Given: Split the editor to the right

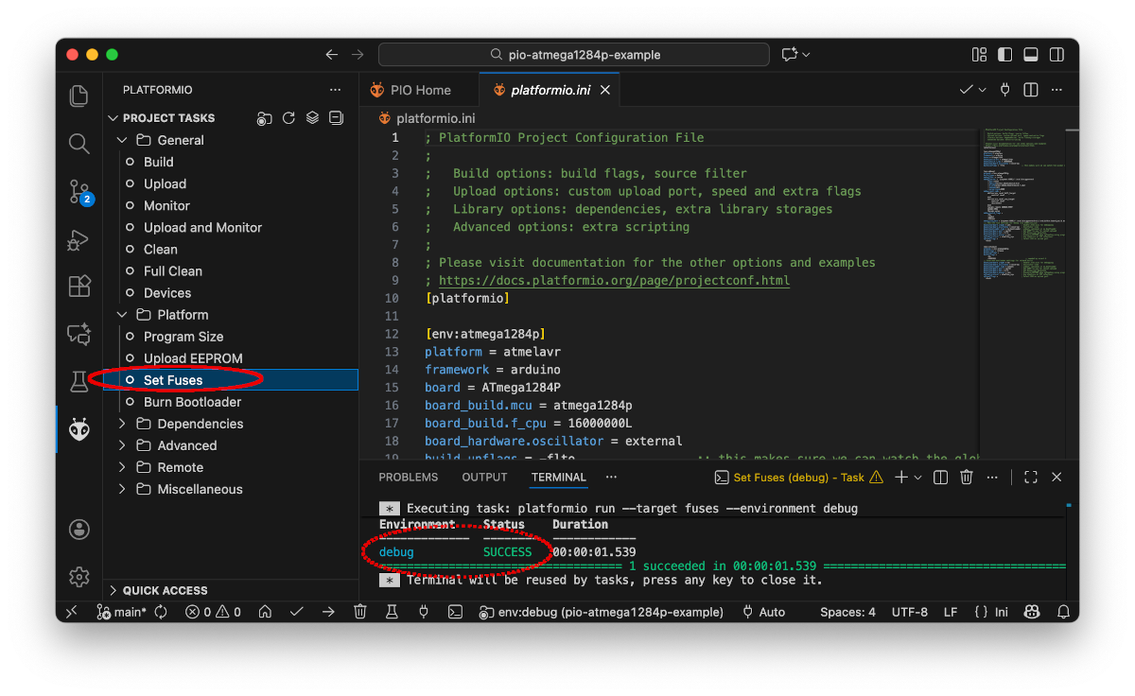Looking at the screenshot, I should (1031, 90).
